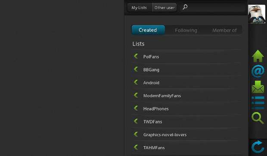Screen dimensions: 267x156
Task: Select the My Lists toggle button
Action: 140,8
